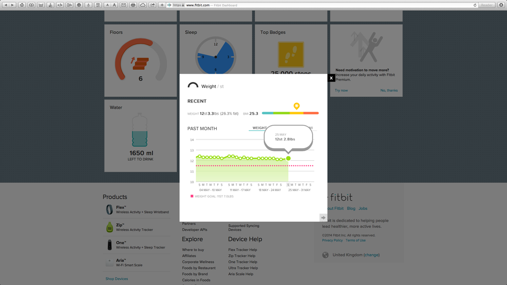Click the gray next arrow in popup
507x285 pixels.
[323, 218]
